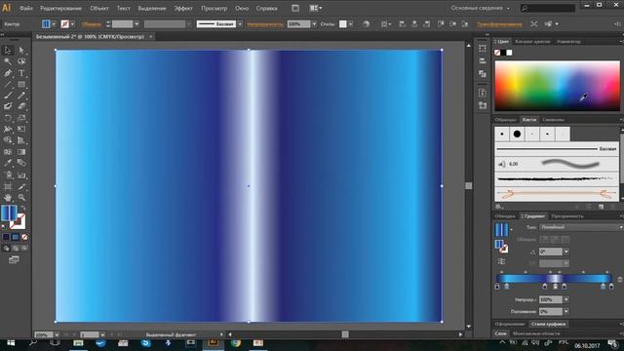The image size is (624, 351).
Task: Select the Hand tool
Action: click(x=8, y=197)
